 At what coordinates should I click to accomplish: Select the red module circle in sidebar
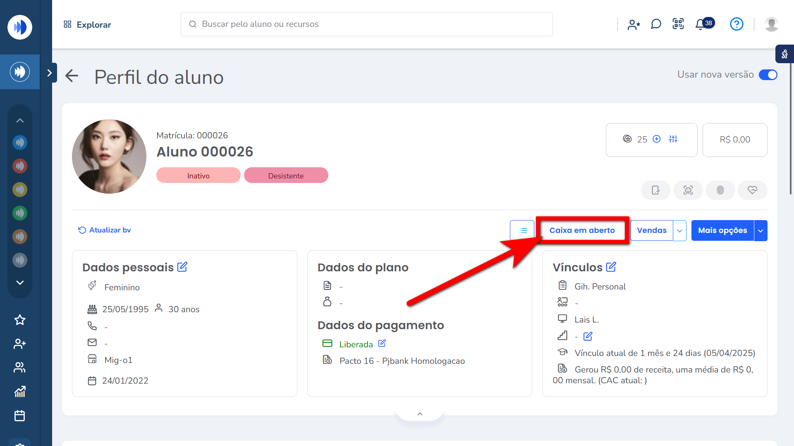pos(19,166)
